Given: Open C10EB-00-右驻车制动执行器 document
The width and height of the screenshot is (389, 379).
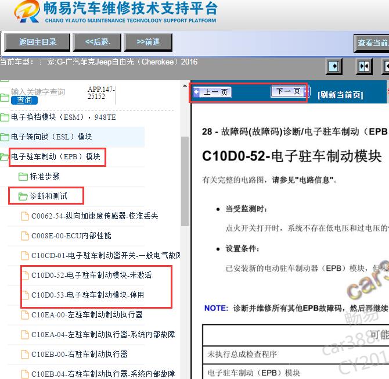Looking at the screenshot, I should [80, 354].
